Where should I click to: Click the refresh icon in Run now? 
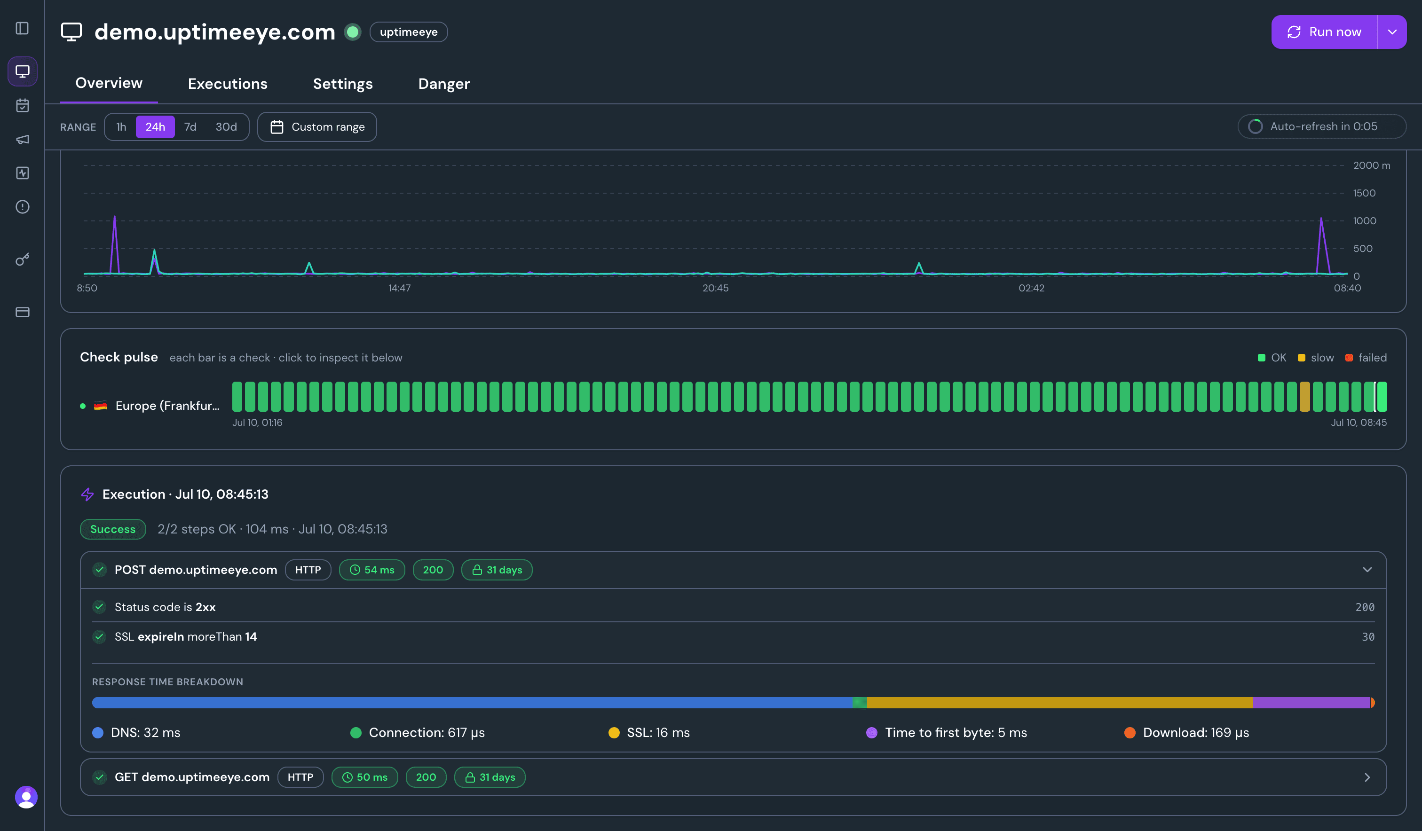click(x=1294, y=32)
